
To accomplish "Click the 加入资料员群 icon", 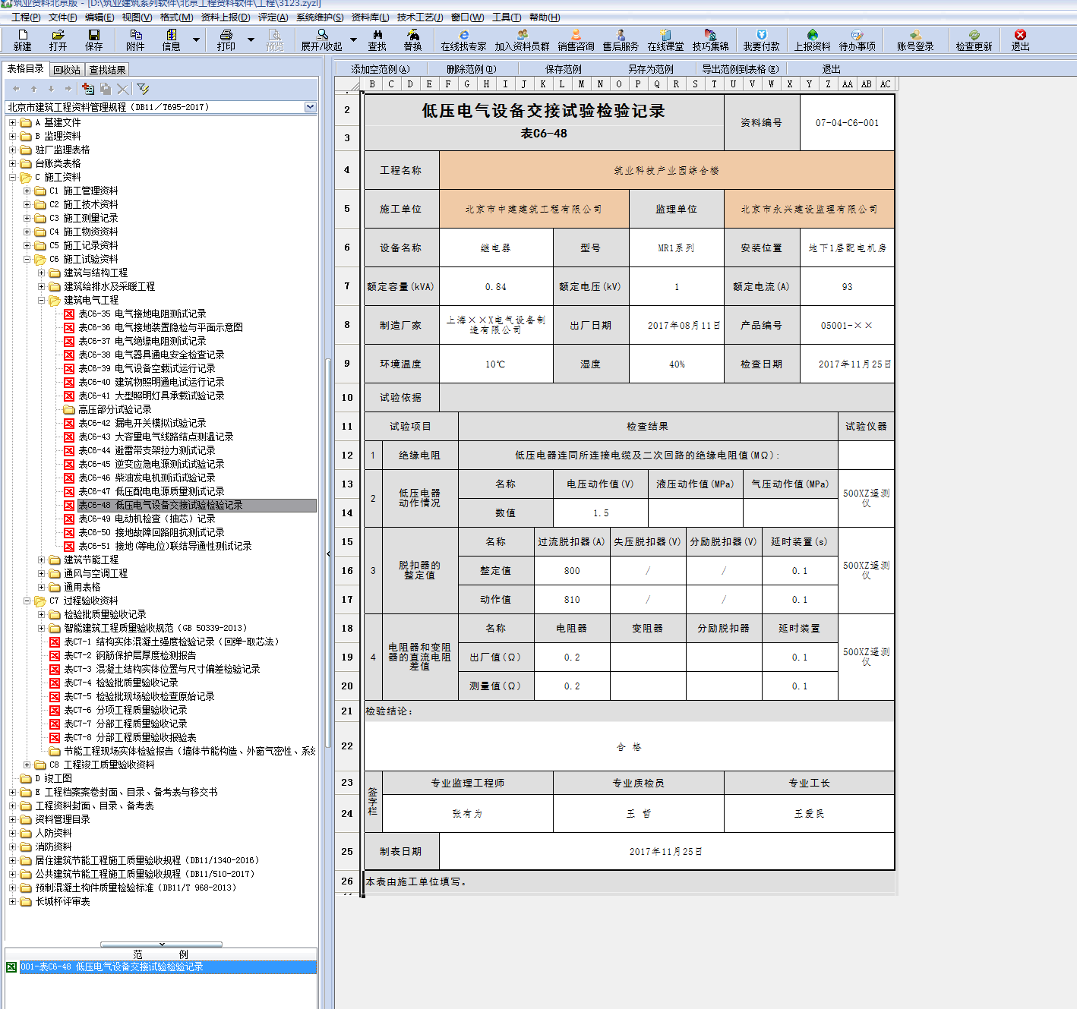I will pyautogui.click(x=523, y=35).
